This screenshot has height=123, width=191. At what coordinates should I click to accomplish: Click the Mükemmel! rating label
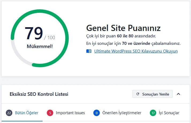tap(40, 46)
